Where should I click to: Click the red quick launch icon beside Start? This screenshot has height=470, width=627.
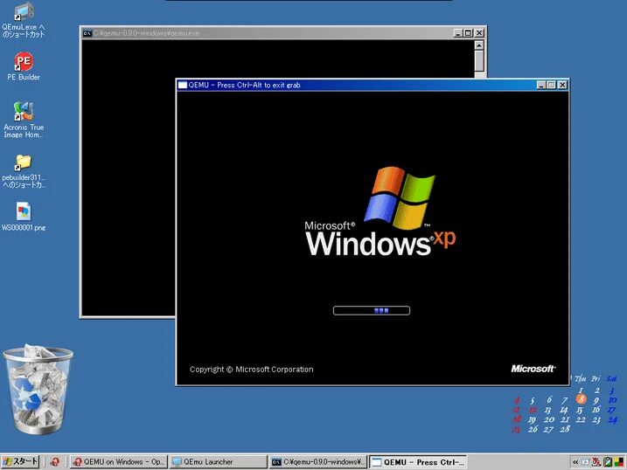tap(55, 462)
